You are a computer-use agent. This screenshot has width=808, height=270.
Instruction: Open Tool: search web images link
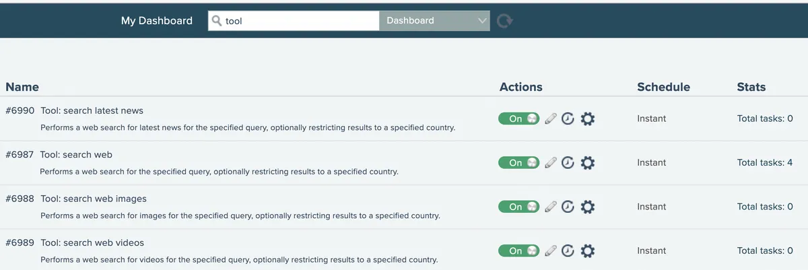point(94,199)
